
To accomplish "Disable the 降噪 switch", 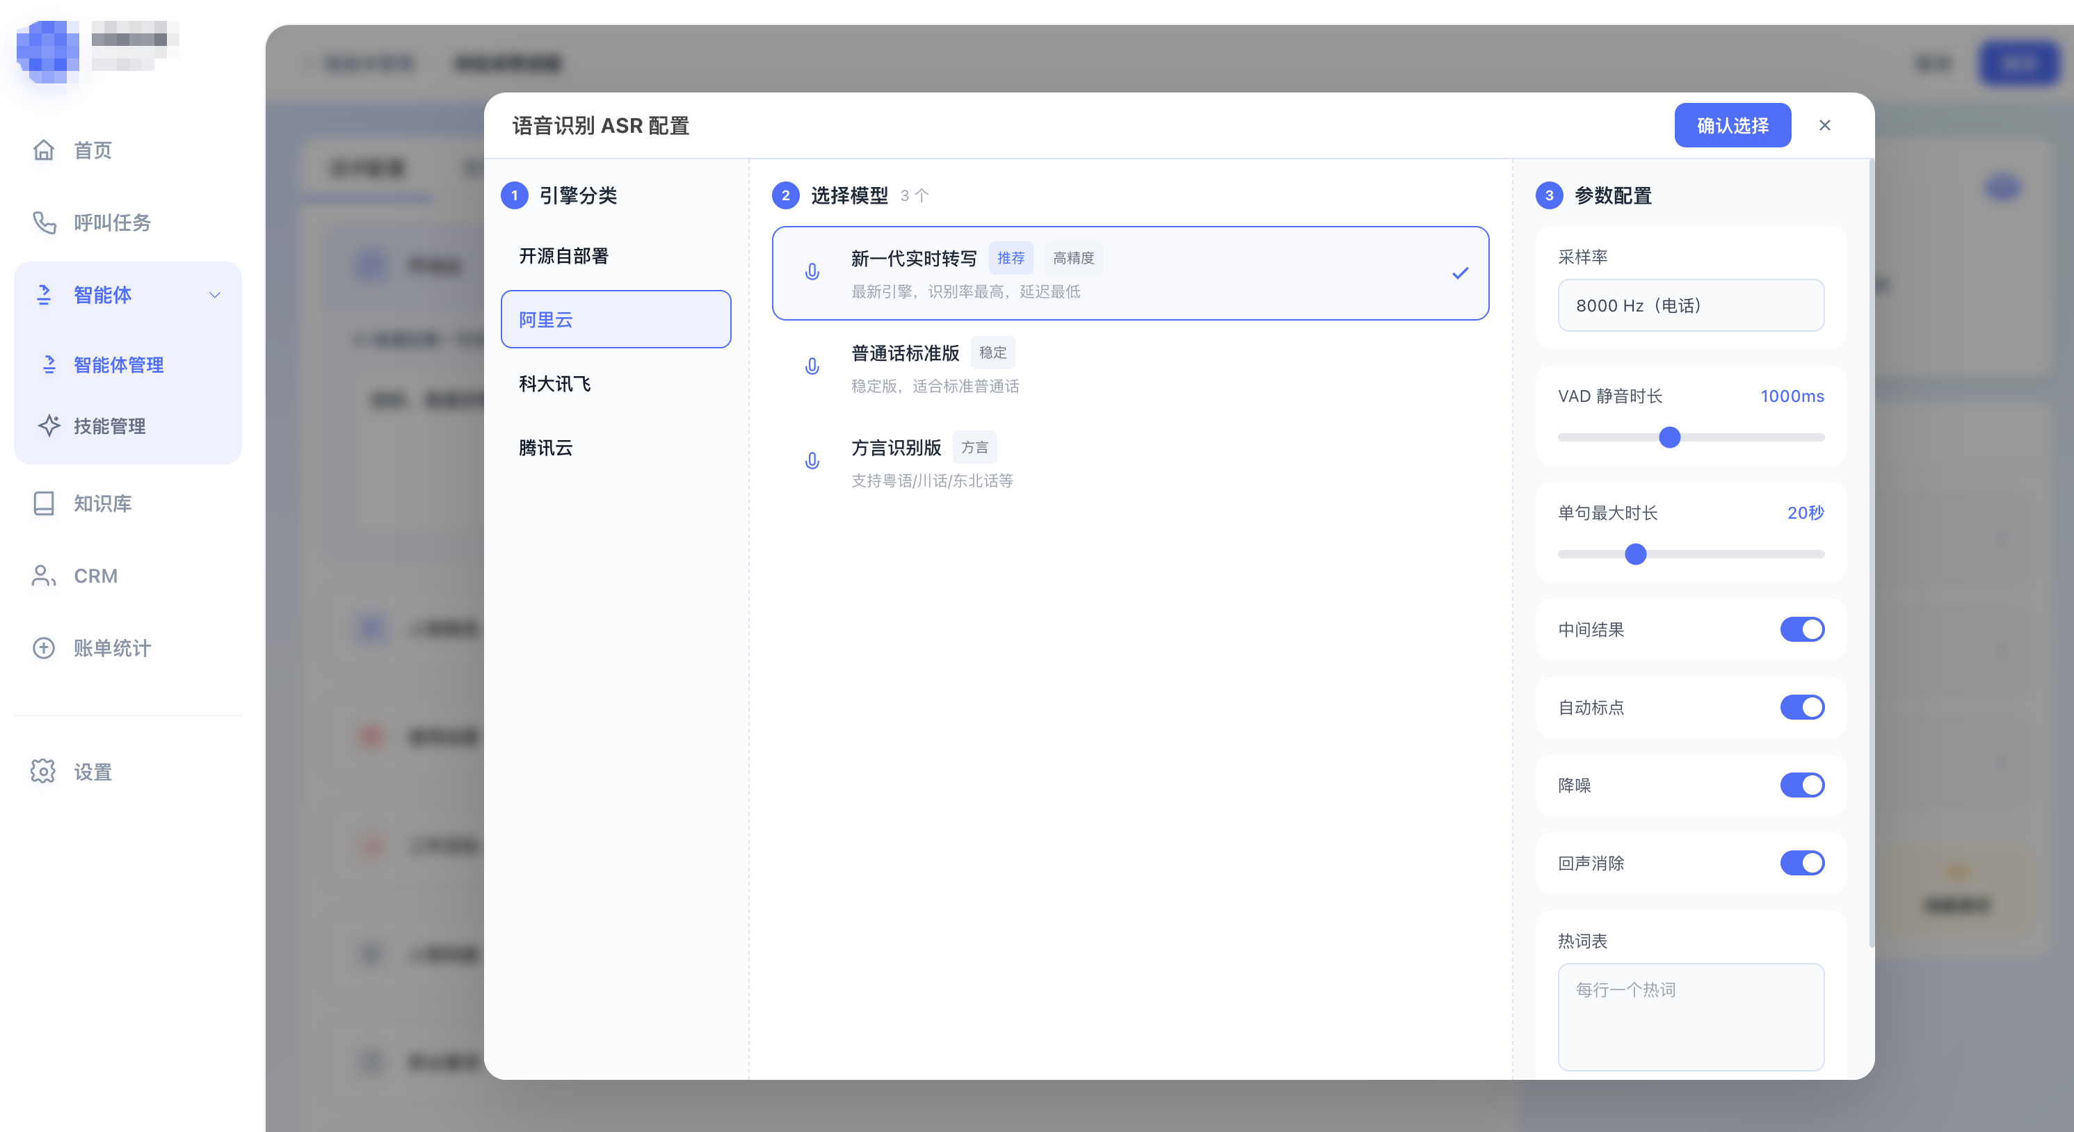I will (1801, 785).
